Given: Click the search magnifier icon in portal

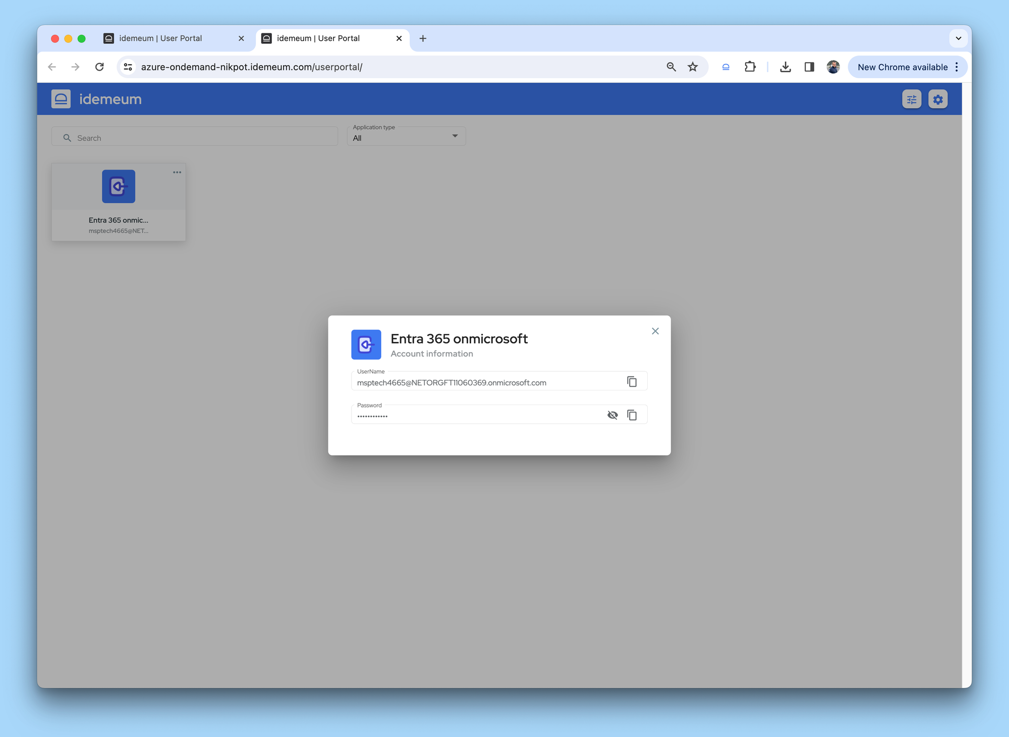Looking at the screenshot, I should [67, 138].
